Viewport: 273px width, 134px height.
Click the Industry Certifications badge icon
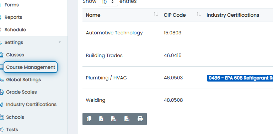pos(1,105)
